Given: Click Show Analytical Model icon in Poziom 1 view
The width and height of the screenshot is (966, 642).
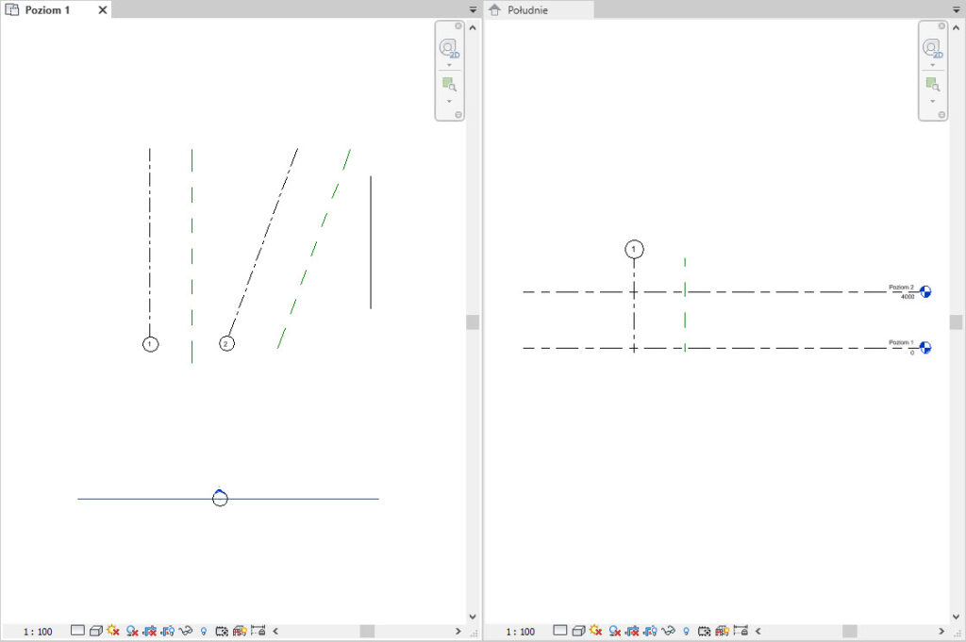Looking at the screenshot, I should pos(240,631).
